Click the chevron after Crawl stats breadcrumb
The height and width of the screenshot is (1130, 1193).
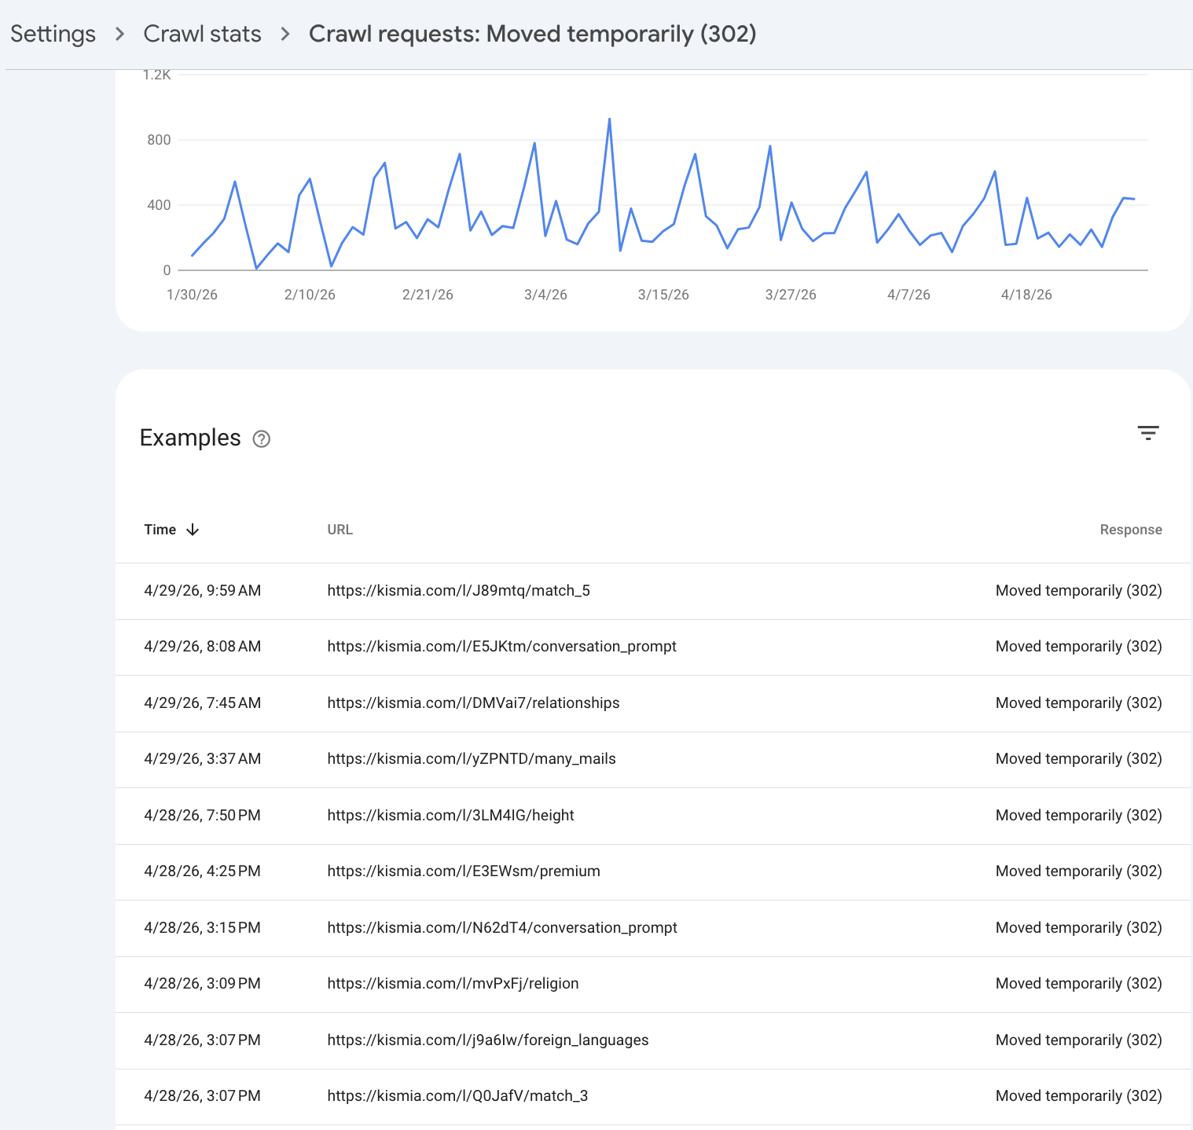click(x=285, y=34)
